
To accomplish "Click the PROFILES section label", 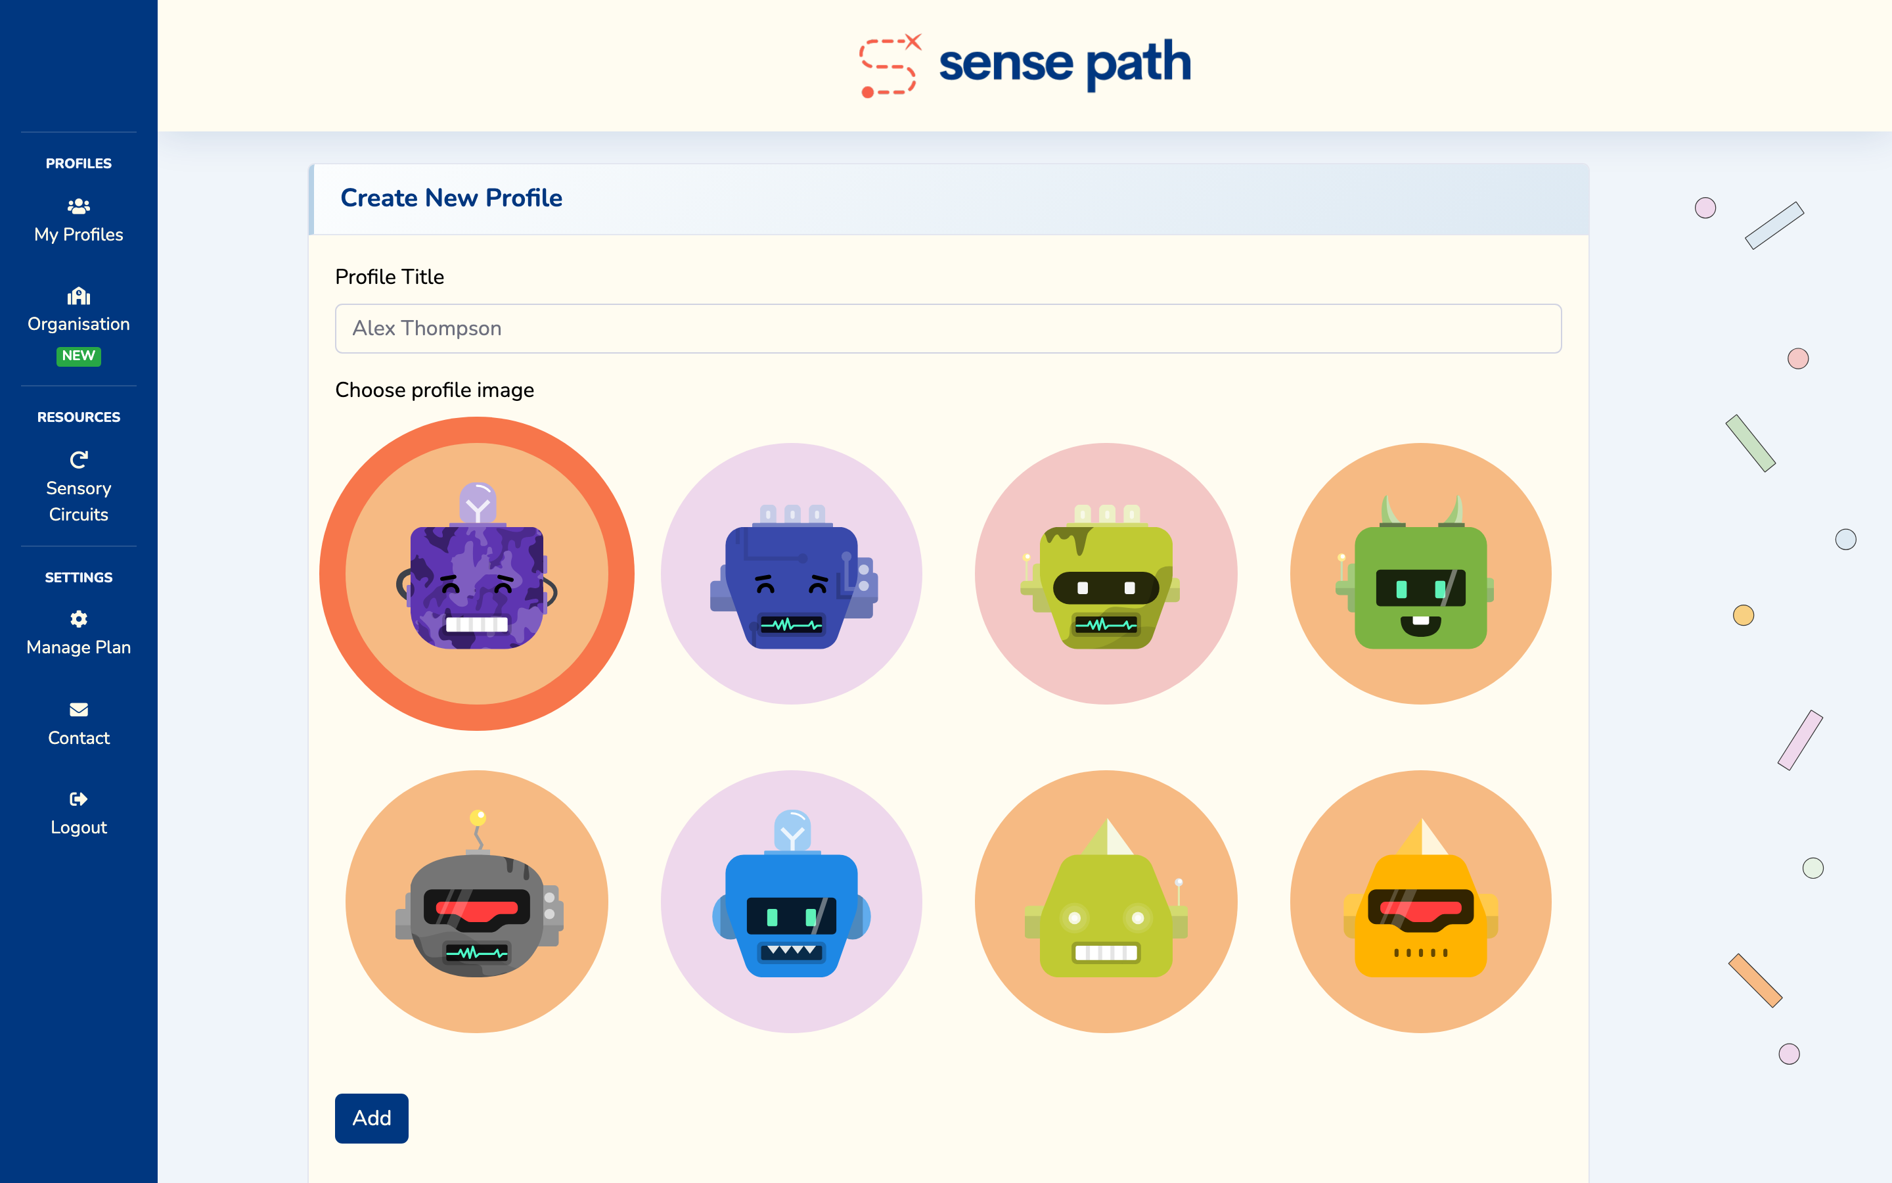I will (x=78, y=164).
